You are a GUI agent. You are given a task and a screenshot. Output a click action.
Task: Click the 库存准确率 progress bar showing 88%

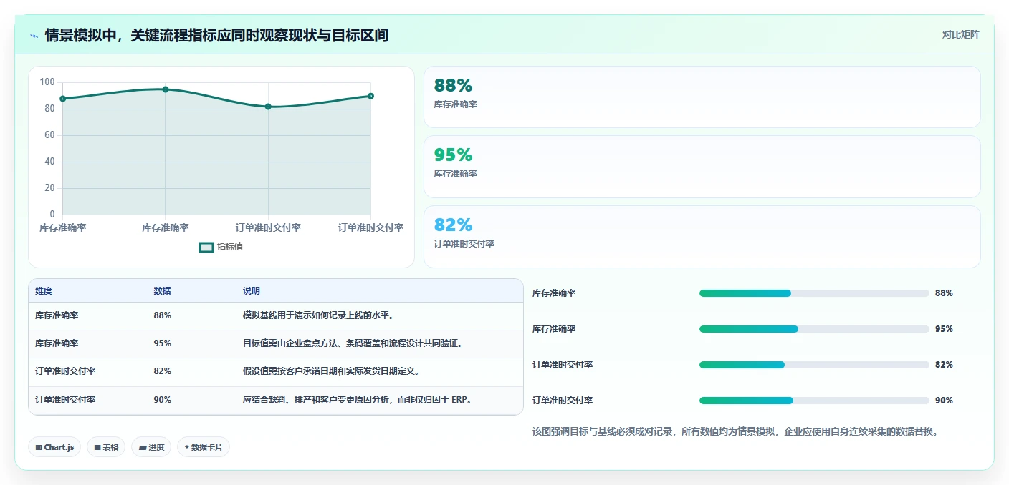[814, 293]
